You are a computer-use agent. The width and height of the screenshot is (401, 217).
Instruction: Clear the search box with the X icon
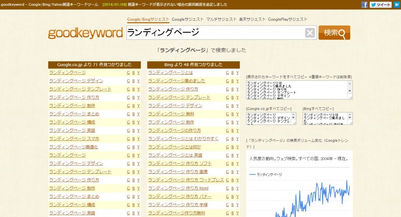point(310,33)
